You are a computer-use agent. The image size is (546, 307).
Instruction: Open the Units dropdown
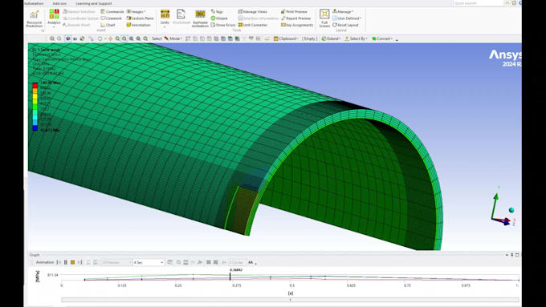click(x=165, y=18)
